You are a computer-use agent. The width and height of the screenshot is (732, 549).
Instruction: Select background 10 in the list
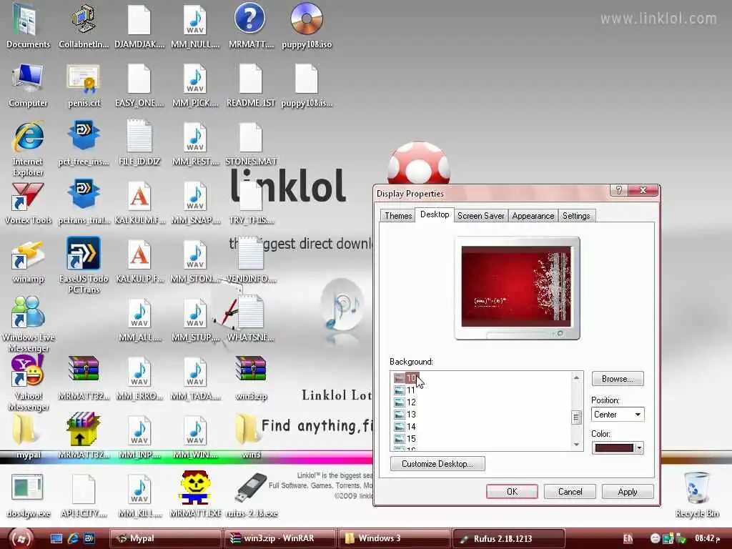pyautogui.click(x=406, y=377)
